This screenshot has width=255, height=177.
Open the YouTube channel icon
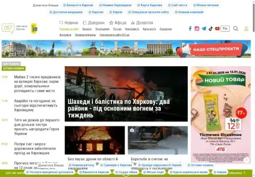pos(217,29)
